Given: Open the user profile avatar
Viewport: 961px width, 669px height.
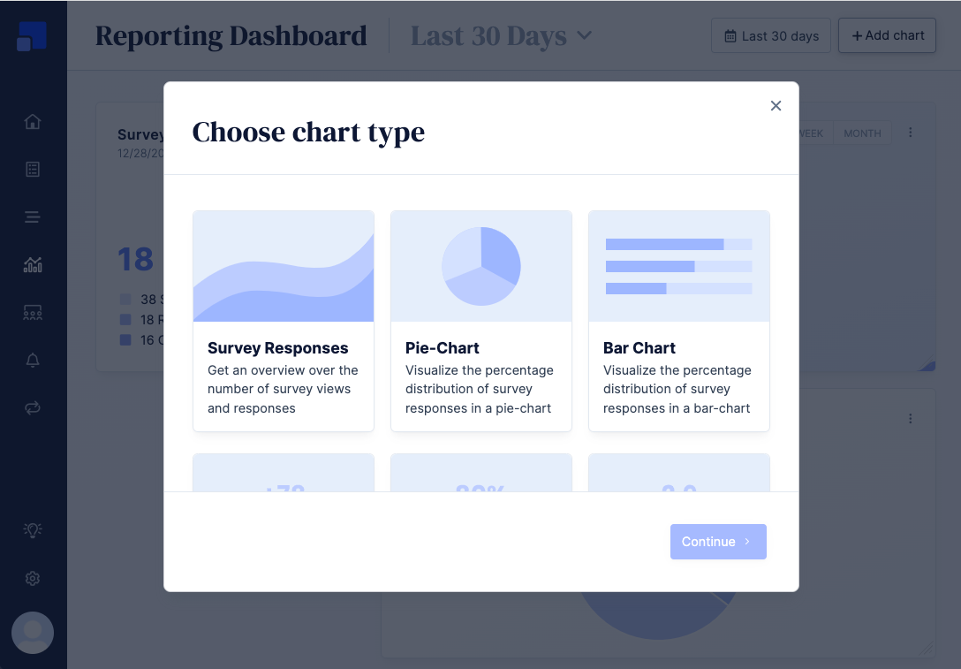Looking at the screenshot, I should point(33,633).
